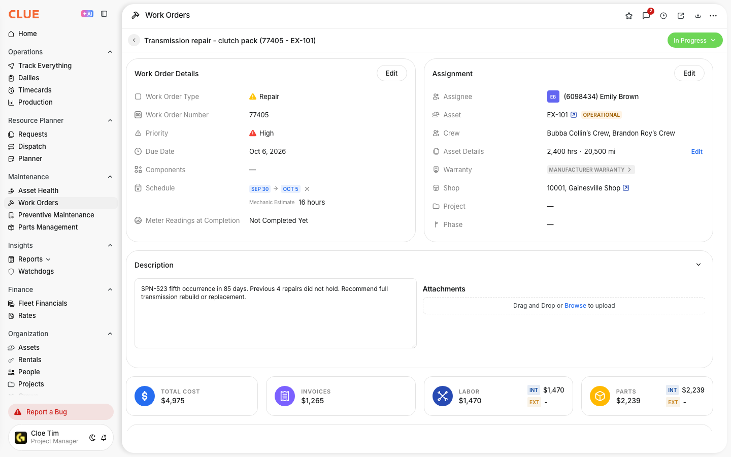Edit the Assignment section

pyautogui.click(x=689, y=73)
